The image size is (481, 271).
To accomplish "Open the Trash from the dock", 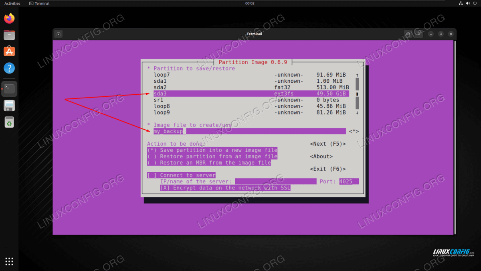I will click(9, 122).
